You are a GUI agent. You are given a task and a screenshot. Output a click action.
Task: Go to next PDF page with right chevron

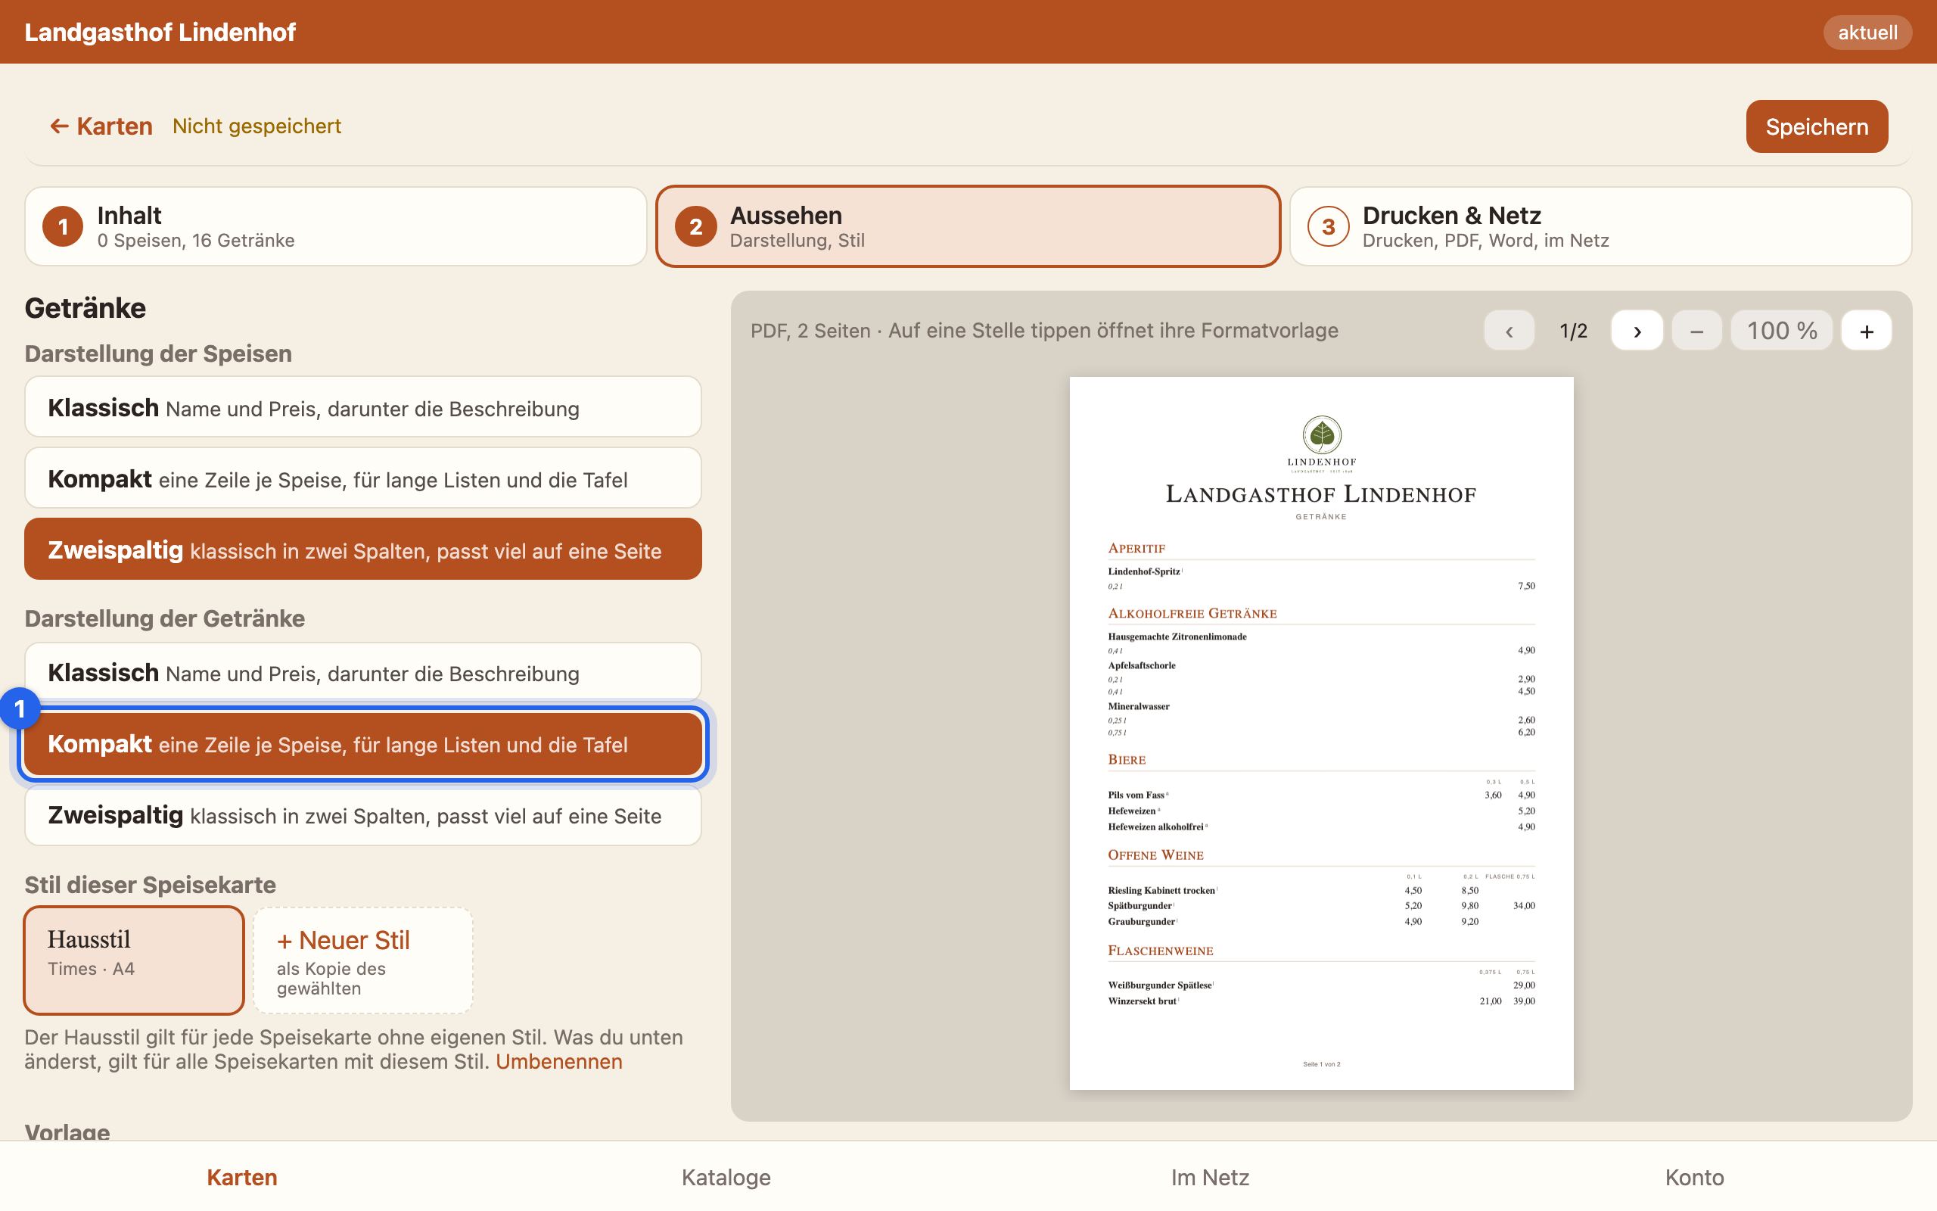1637,331
